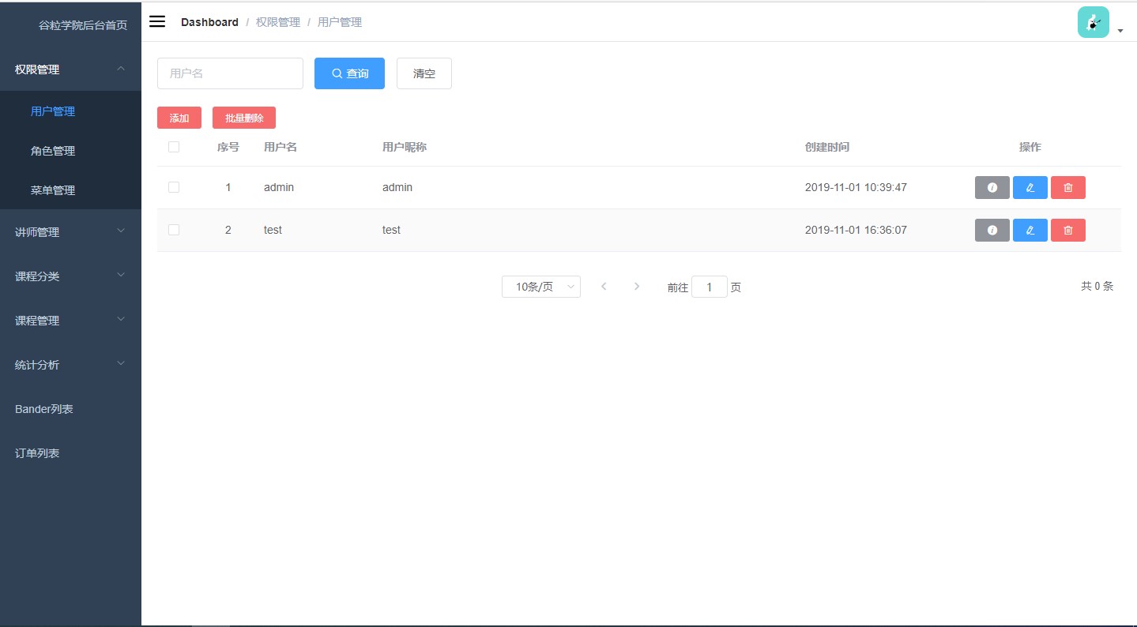Image resolution: width=1137 pixels, height=627 pixels.
Task: Click the edit pencil icon for test
Action: tap(1030, 230)
